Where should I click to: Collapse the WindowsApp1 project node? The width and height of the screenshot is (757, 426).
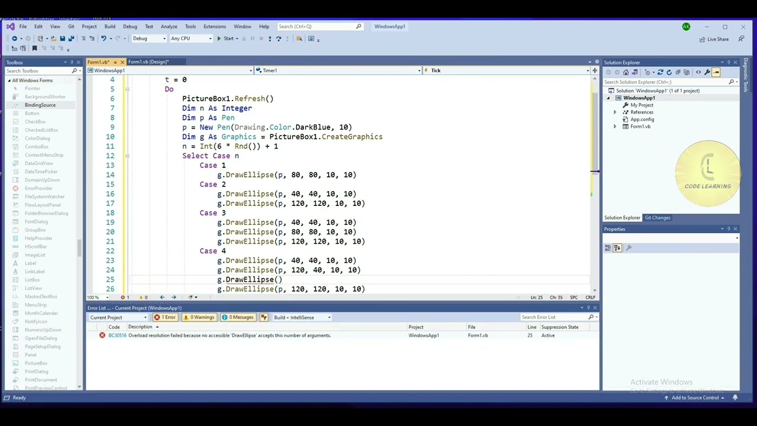coord(608,98)
